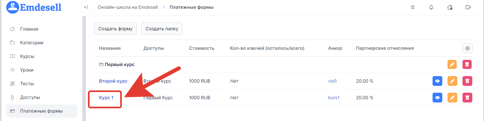The width and height of the screenshot is (484, 121).
Task: Click the Создать папку button
Action: pyautogui.click(x=162, y=29)
